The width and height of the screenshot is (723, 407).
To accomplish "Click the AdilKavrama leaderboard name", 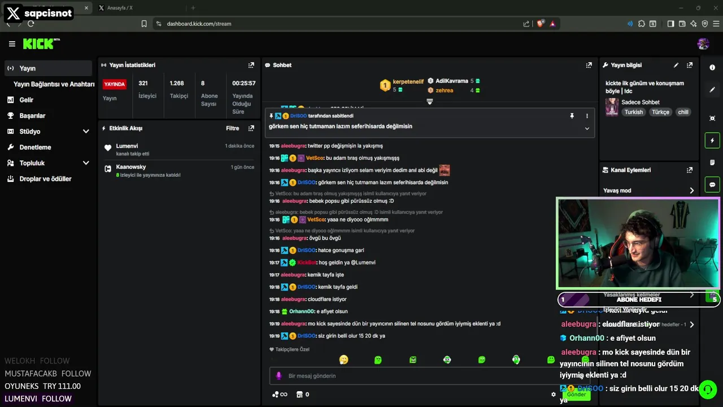I will pos(452,81).
